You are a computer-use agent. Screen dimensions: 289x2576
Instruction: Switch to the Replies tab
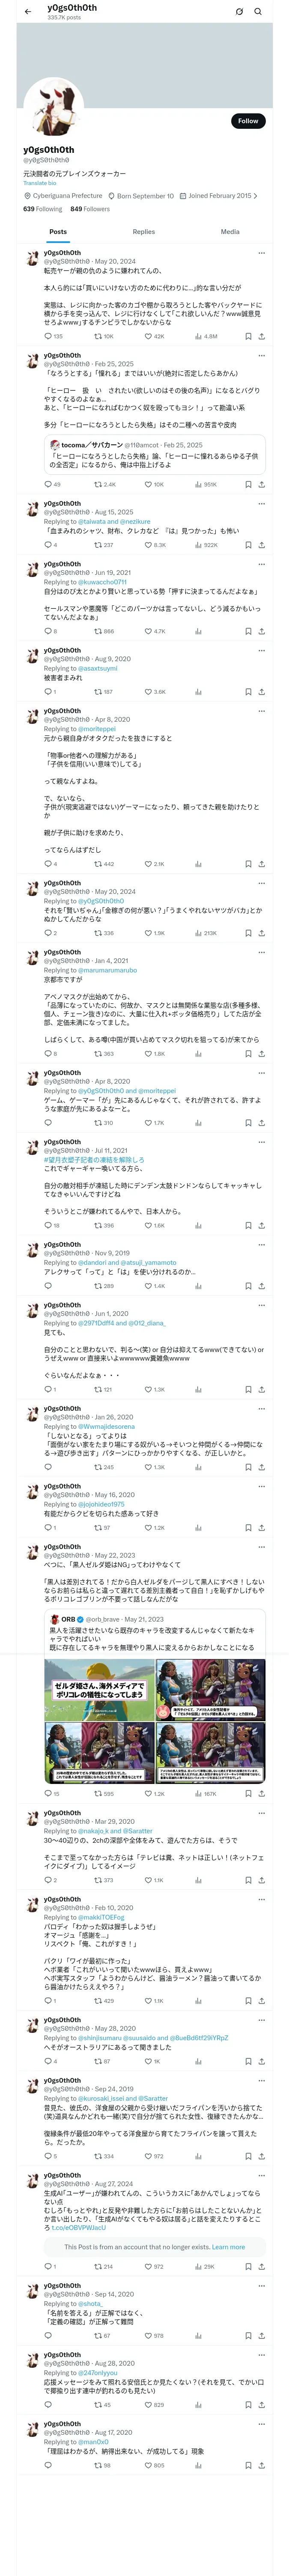tap(143, 231)
